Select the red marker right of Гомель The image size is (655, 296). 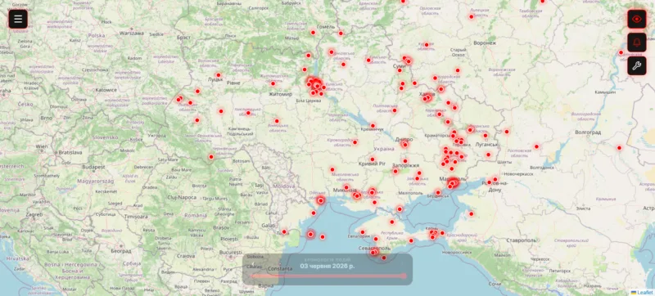click(x=341, y=33)
